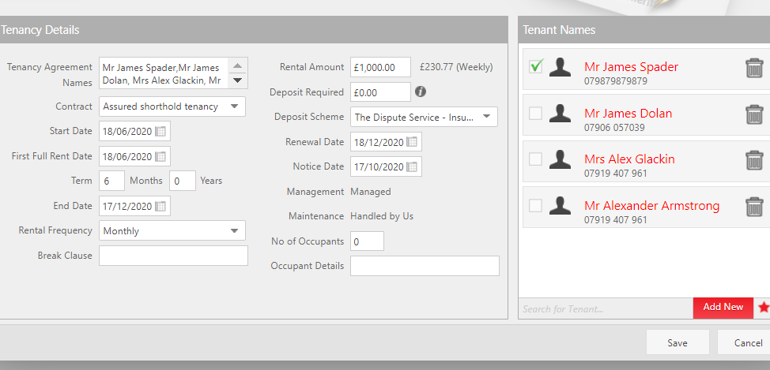770x370 pixels.
Task: Click phone number 079879879879
Action: (616, 81)
